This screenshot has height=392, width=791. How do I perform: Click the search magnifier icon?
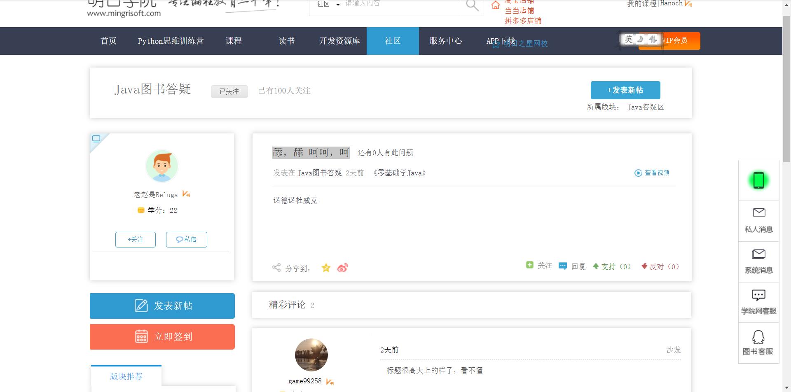tap(472, 5)
